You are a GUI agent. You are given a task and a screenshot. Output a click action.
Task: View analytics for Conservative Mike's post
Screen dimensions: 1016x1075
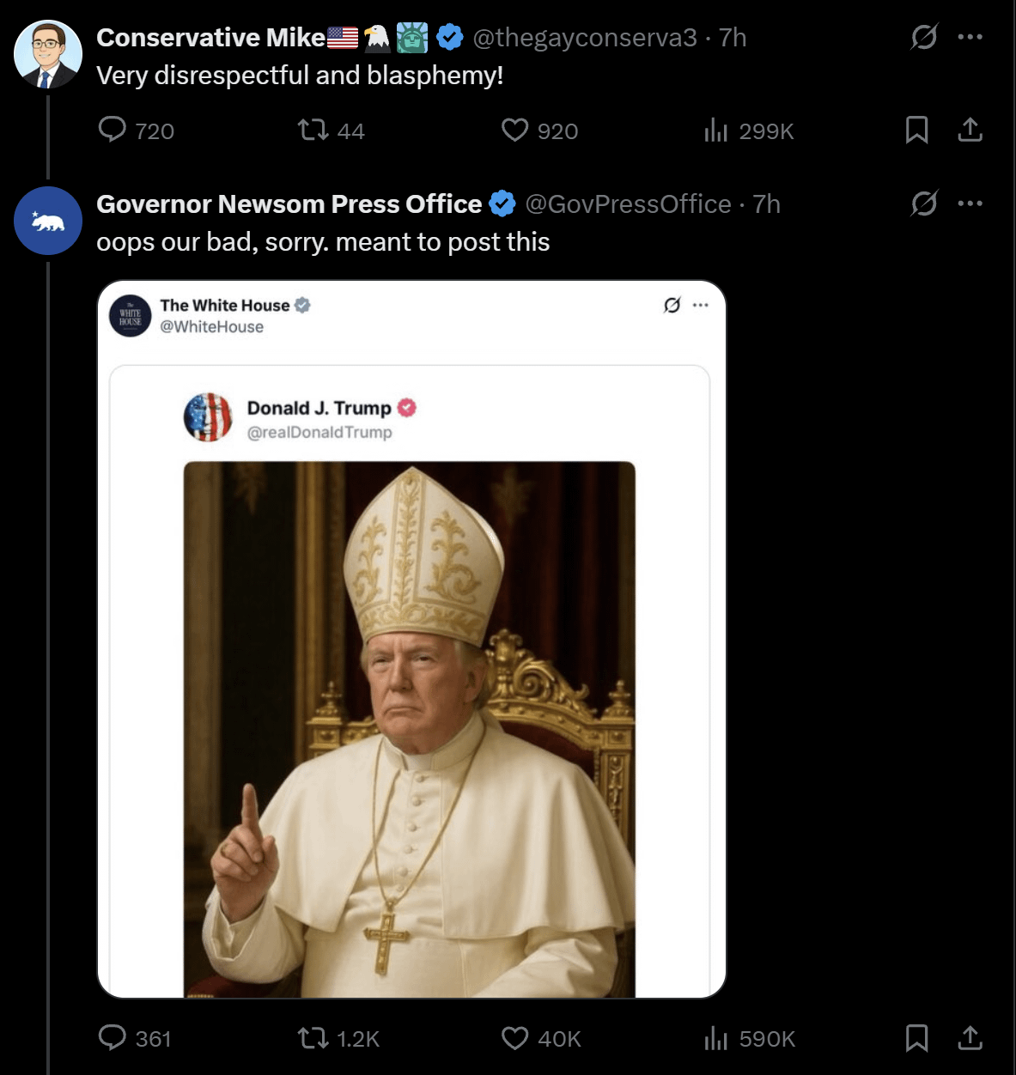[x=715, y=130]
